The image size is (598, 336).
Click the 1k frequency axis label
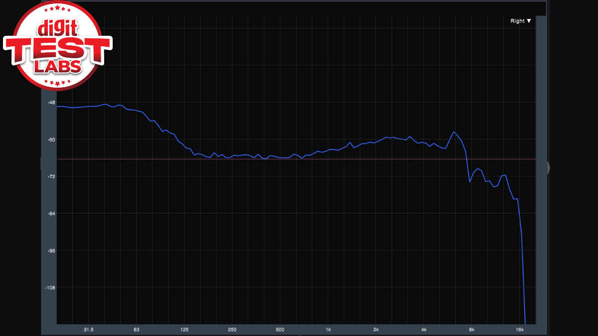click(x=328, y=330)
